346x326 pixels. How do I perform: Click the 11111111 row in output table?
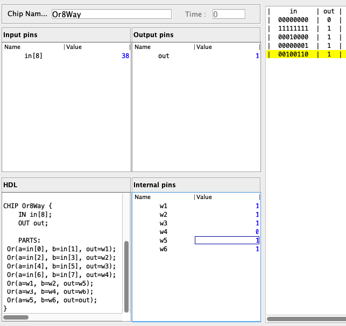pyautogui.click(x=305, y=29)
